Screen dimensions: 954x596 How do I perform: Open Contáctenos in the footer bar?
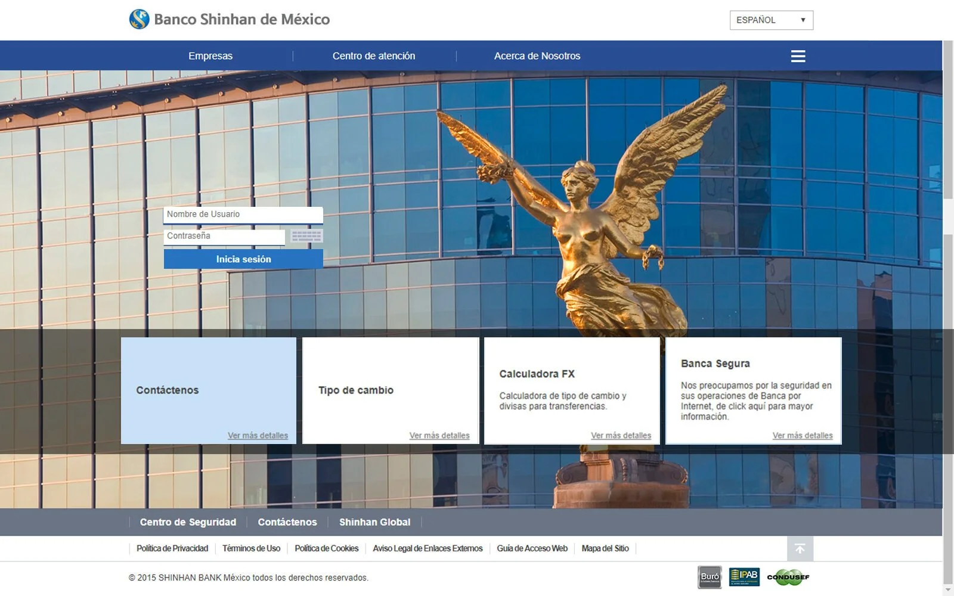pyautogui.click(x=287, y=522)
